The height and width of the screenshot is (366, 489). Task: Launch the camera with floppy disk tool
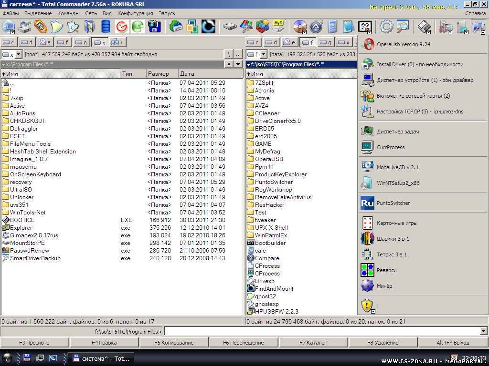[154, 27]
